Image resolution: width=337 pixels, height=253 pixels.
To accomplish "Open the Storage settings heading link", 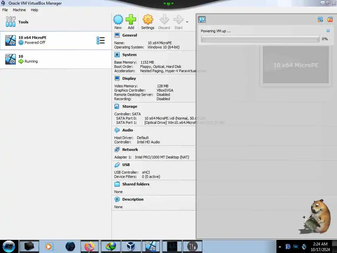I will point(130,106).
